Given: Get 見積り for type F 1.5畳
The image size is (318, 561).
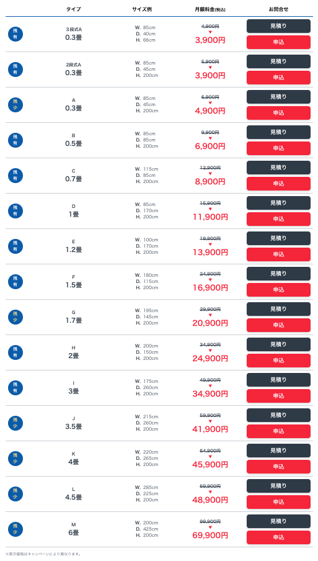Looking at the screenshot, I should click(278, 274).
